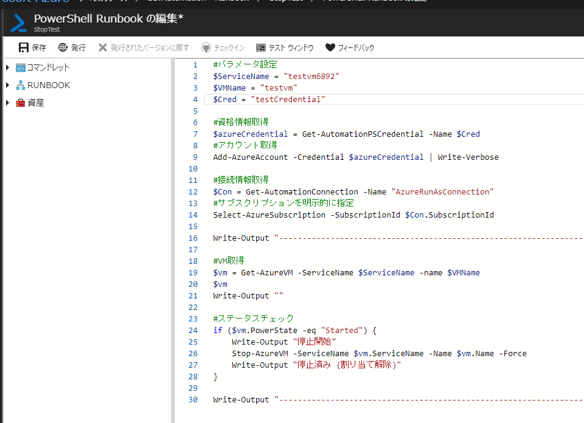This screenshot has height=423, width=584.
Task: Click Stop-AzureVM on line 26
Action: click(x=260, y=354)
